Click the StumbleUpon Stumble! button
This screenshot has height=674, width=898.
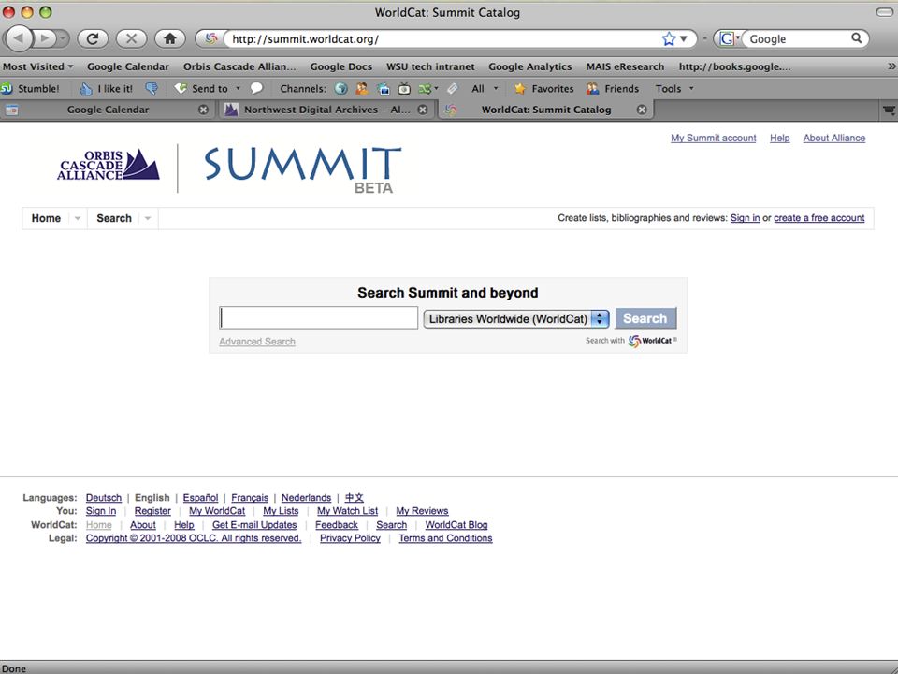coord(30,88)
